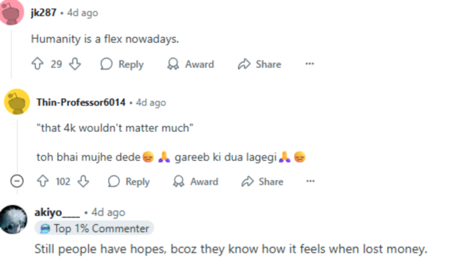
Task: Open Thin-Professor6014's yellow avatar
Action: click(17, 102)
